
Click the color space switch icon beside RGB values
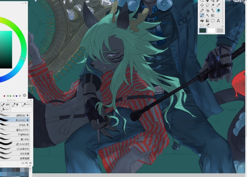pos(24,95)
